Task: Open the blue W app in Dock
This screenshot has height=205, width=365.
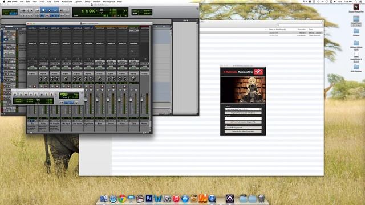Action: point(158,199)
